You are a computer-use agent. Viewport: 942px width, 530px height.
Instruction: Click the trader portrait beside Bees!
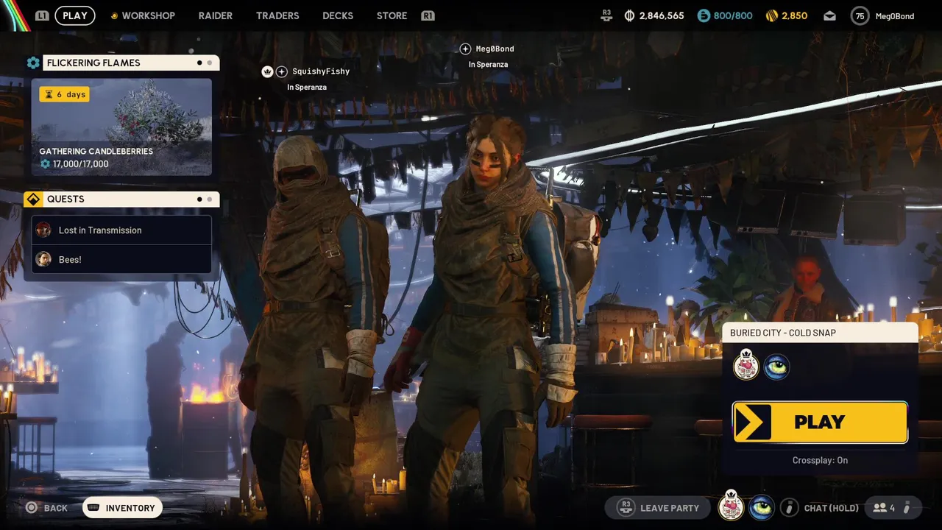pyautogui.click(x=43, y=259)
